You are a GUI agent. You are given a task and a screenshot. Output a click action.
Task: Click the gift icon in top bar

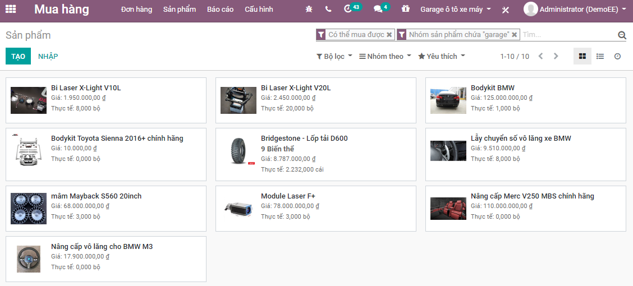pos(406,9)
